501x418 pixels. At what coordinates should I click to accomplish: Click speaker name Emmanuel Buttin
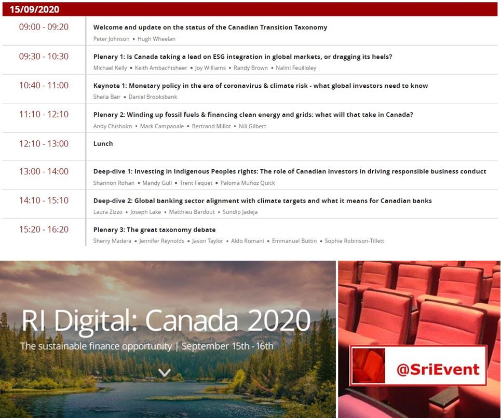(294, 241)
